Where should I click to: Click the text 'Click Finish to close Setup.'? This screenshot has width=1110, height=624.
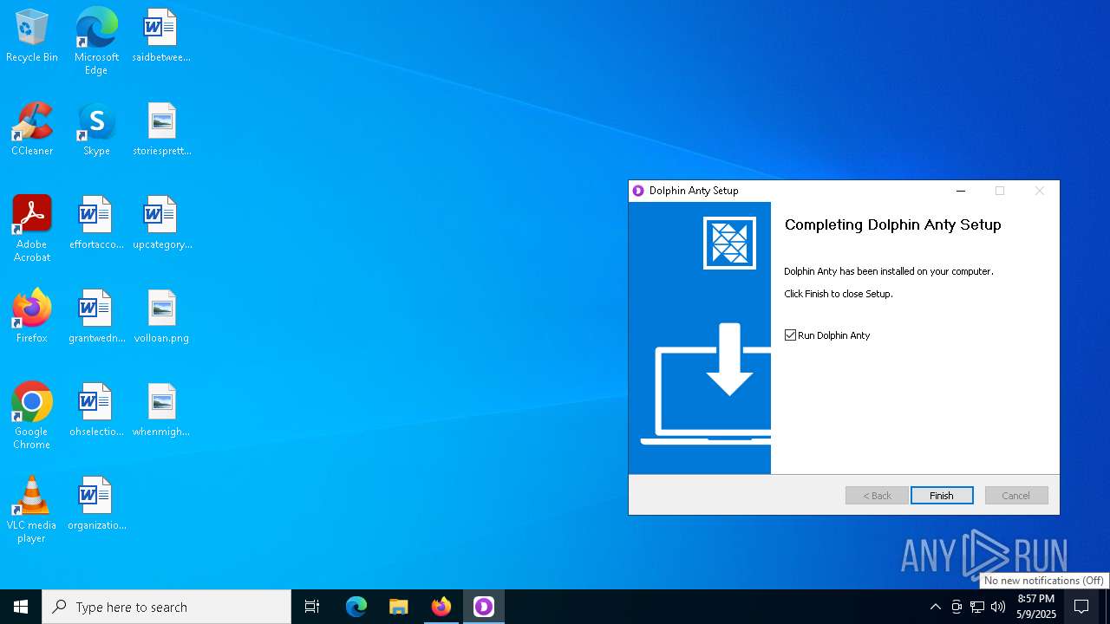pos(839,294)
